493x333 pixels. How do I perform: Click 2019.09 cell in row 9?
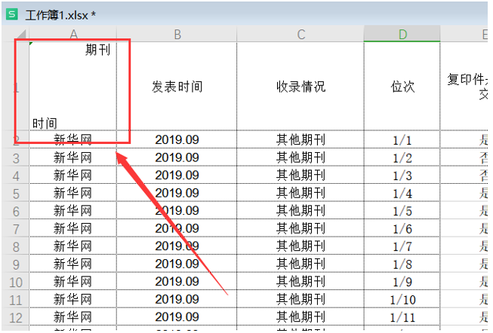[177, 264]
